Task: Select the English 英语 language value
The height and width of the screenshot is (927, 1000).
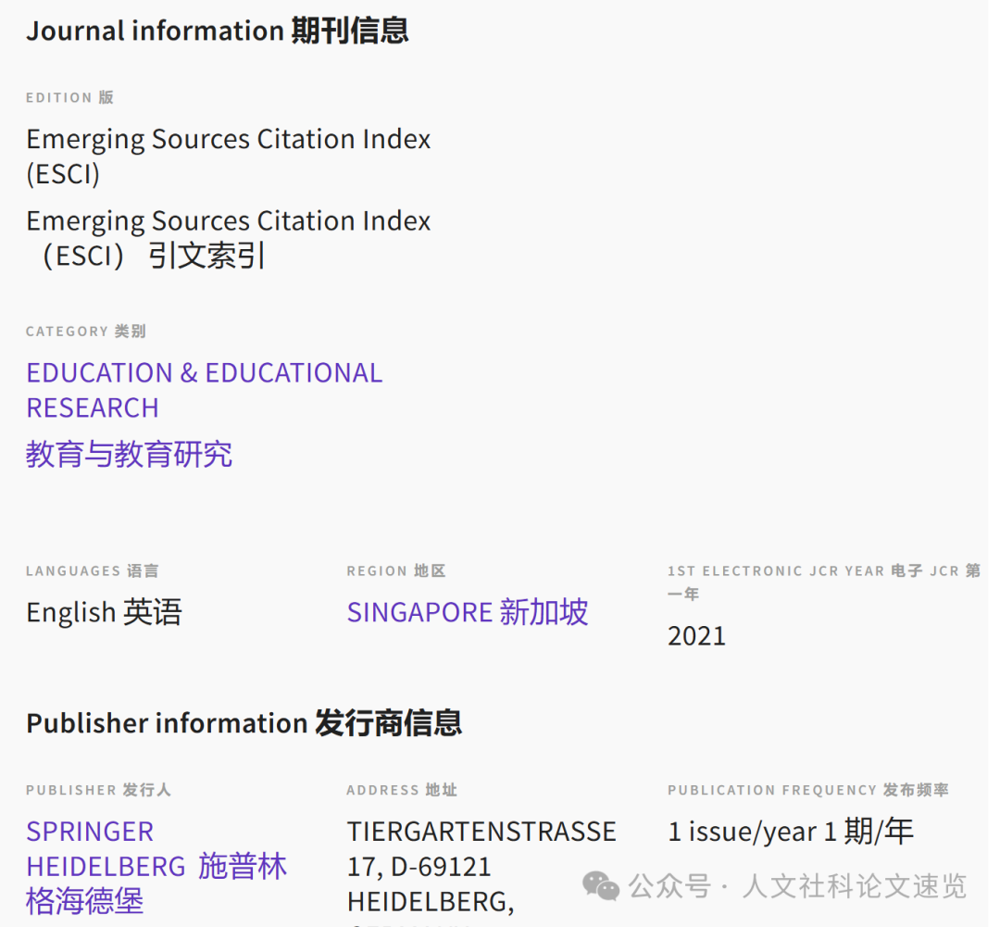Action: (104, 612)
